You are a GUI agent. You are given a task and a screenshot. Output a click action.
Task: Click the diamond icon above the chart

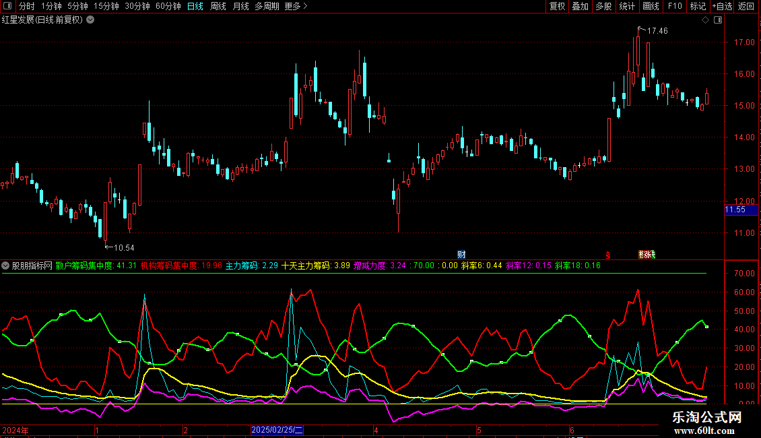pyautogui.click(x=706, y=20)
